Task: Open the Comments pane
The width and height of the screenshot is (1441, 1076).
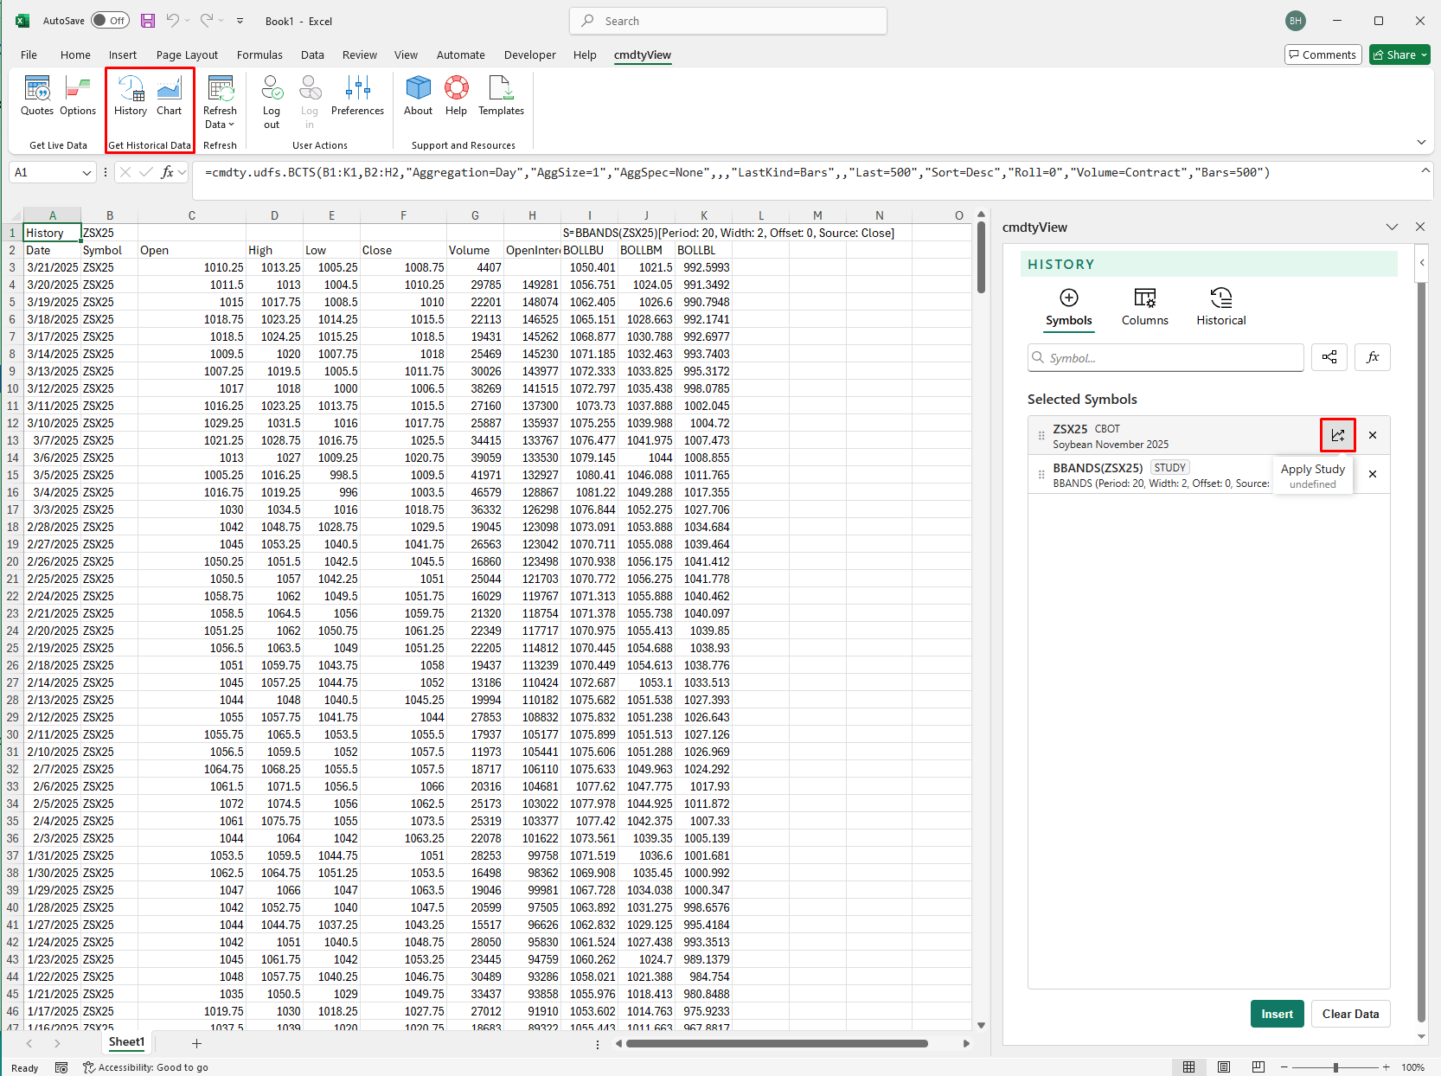Action: tap(1323, 54)
